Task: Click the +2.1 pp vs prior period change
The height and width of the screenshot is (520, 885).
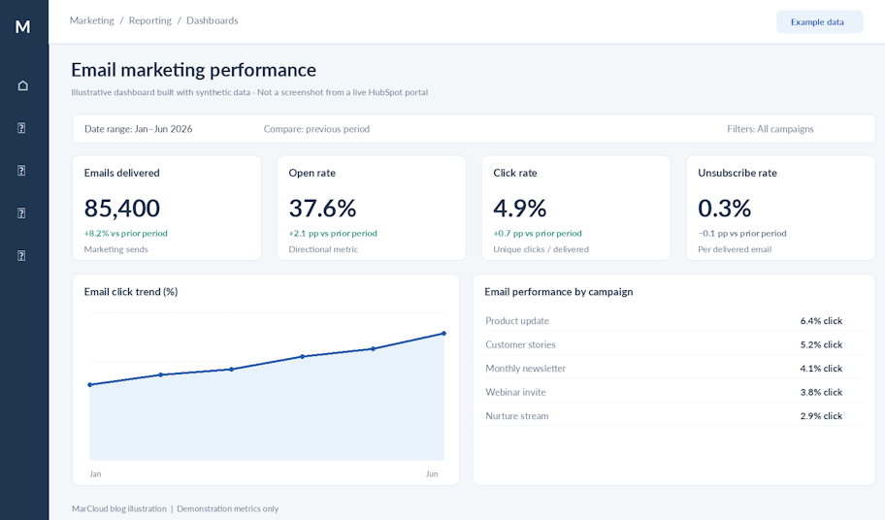Action: (333, 234)
